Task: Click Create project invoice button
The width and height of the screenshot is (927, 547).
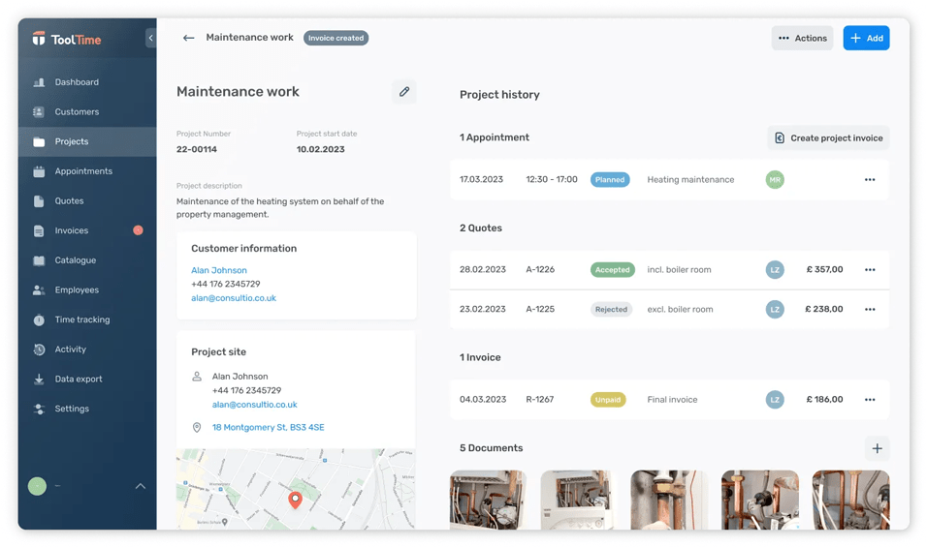Action: tap(828, 138)
